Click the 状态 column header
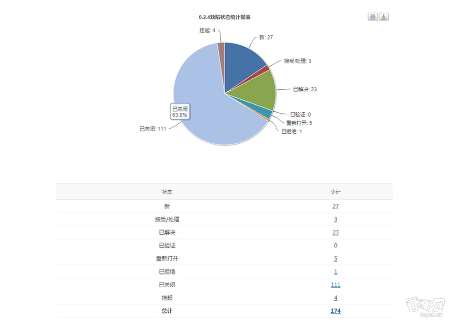 pyautogui.click(x=167, y=192)
